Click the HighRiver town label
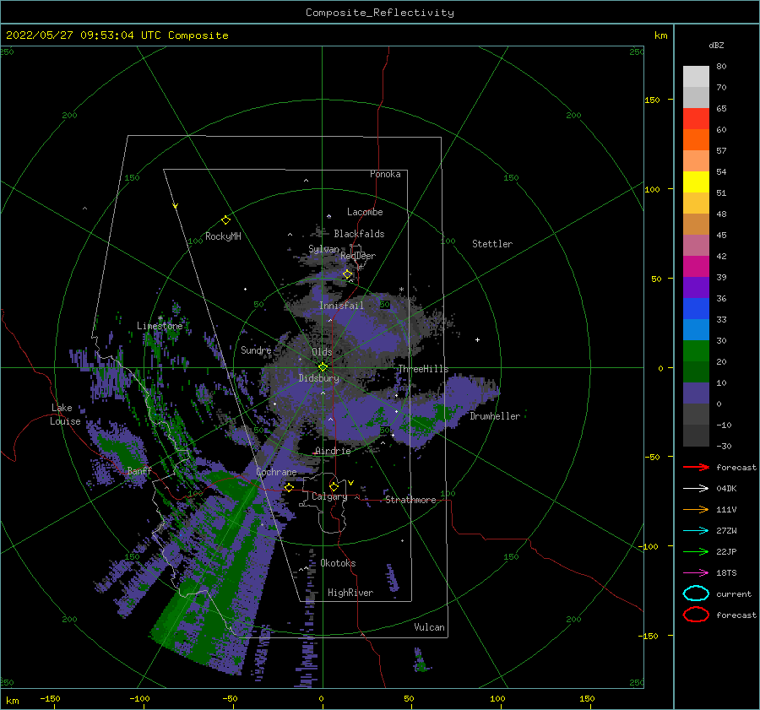Screen dimensions: 760x710 350,593
